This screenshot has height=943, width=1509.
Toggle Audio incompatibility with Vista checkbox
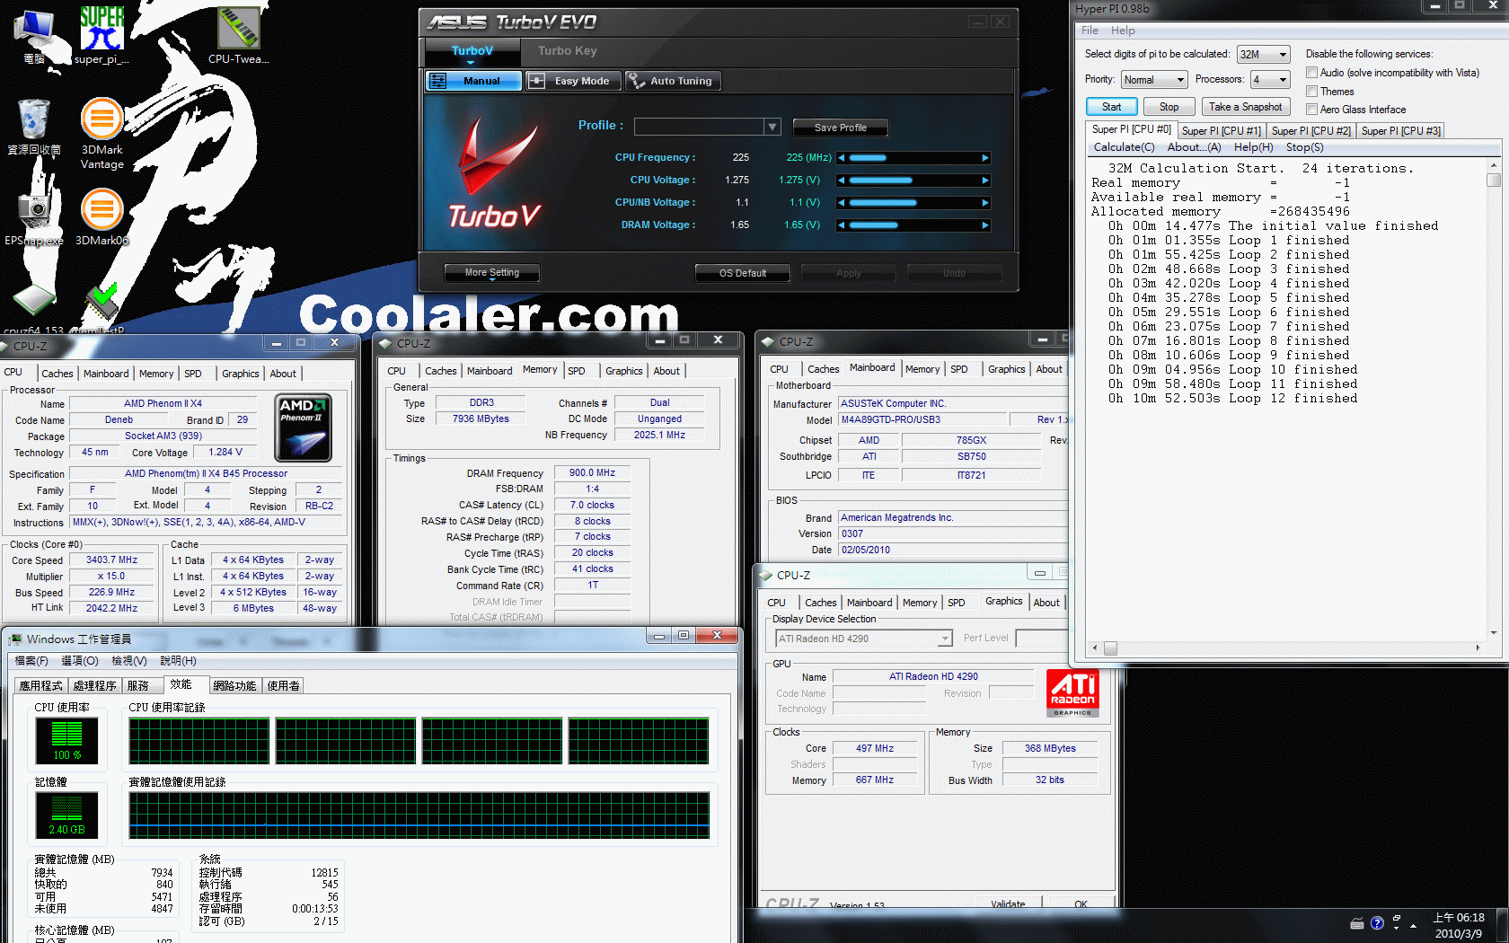[x=1312, y=73]
